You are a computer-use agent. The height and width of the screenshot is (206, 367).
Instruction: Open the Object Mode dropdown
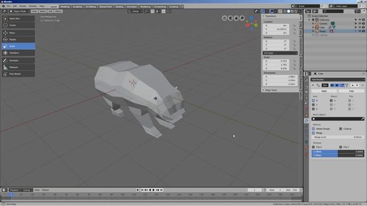(19, 11)
